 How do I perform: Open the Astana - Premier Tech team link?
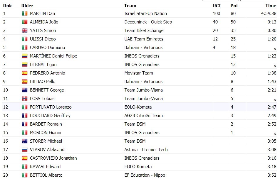click(x=146, y=150)
